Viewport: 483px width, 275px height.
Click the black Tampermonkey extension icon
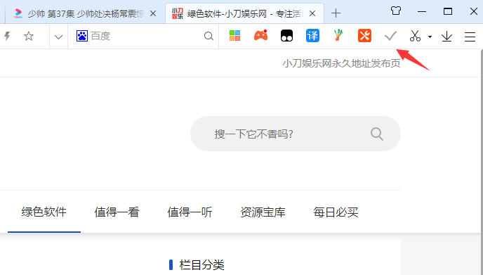coord(286,36)
